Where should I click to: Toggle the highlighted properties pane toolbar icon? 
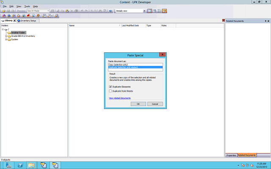click(x=164, y=11)
